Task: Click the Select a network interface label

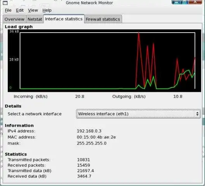Action: pos(34,114)
